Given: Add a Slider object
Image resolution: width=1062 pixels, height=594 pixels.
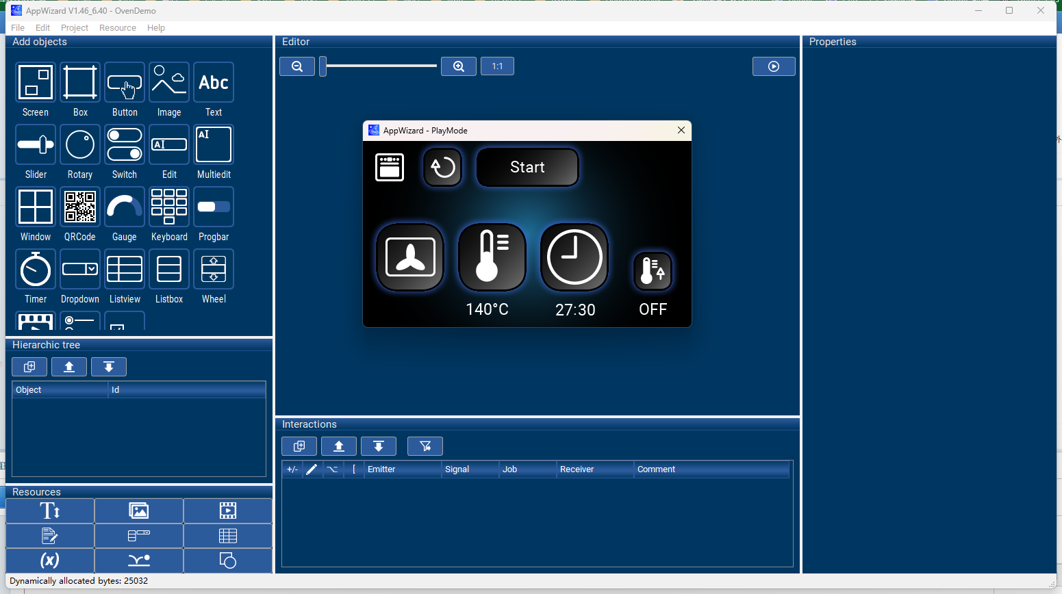Looking at the screenshot, I should pyautogui.click(x=36, y=144).
